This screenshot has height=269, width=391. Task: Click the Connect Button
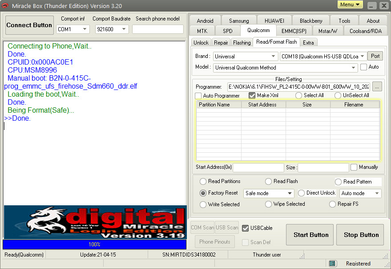29,25
